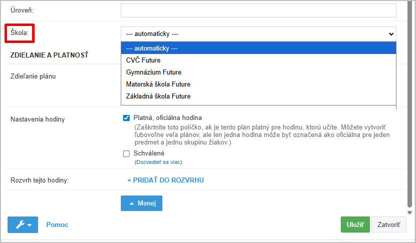The height and width of the screenshot is (243, 416).
Task: Collapse the Škola dropdown via its chevron
Action: pyautogui.click(x=391, y=34)
